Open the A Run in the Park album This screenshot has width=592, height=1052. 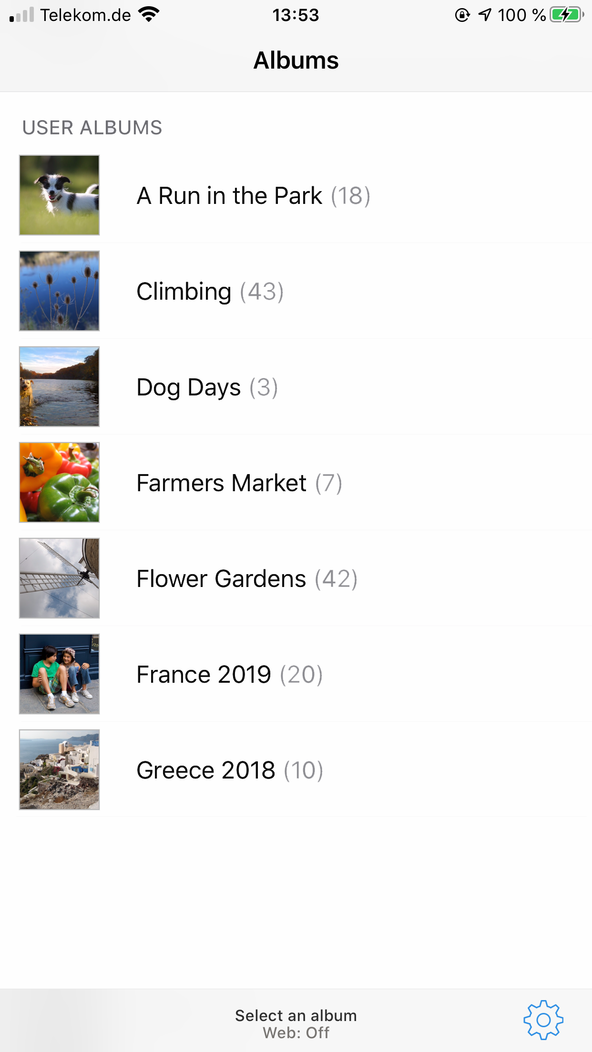[253, 196]
